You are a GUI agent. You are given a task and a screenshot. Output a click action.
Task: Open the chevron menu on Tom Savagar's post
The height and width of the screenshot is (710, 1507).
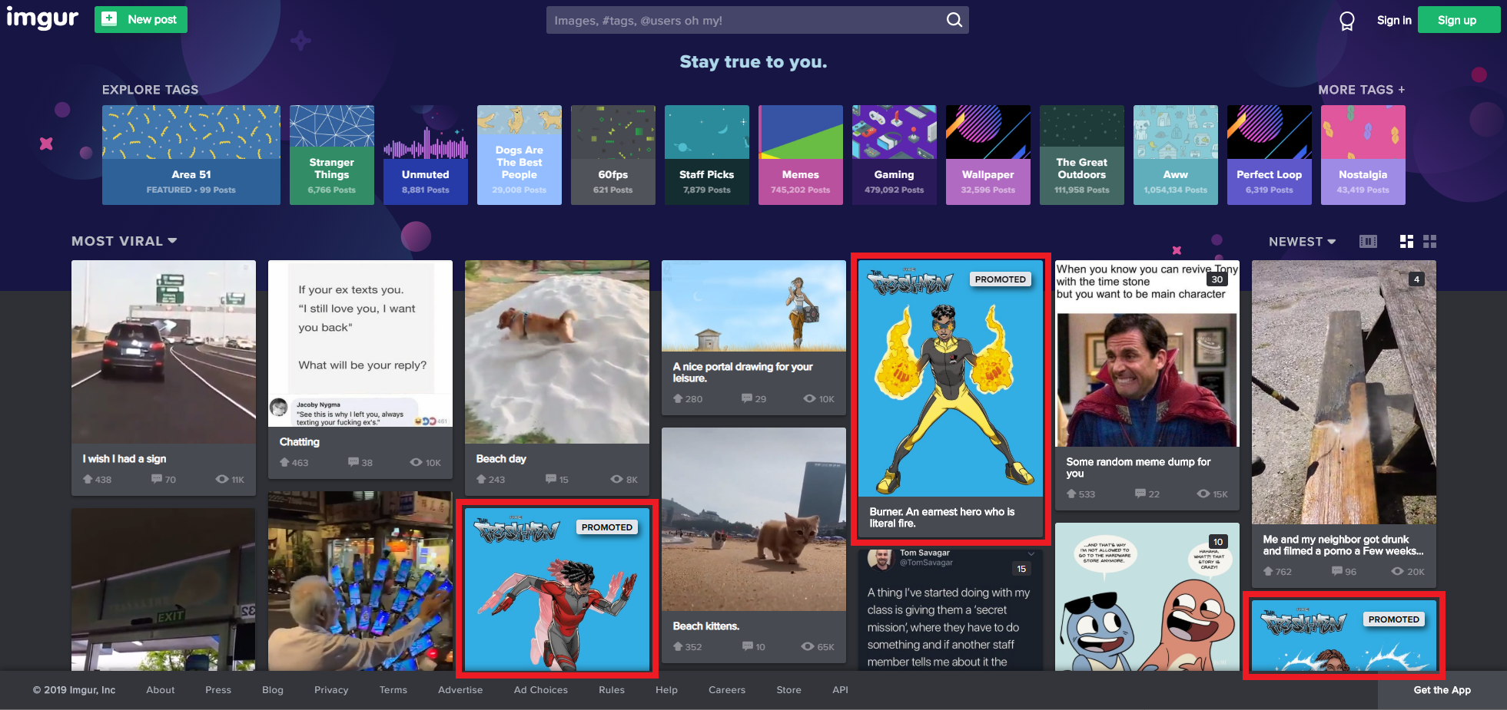[1031, 553]
